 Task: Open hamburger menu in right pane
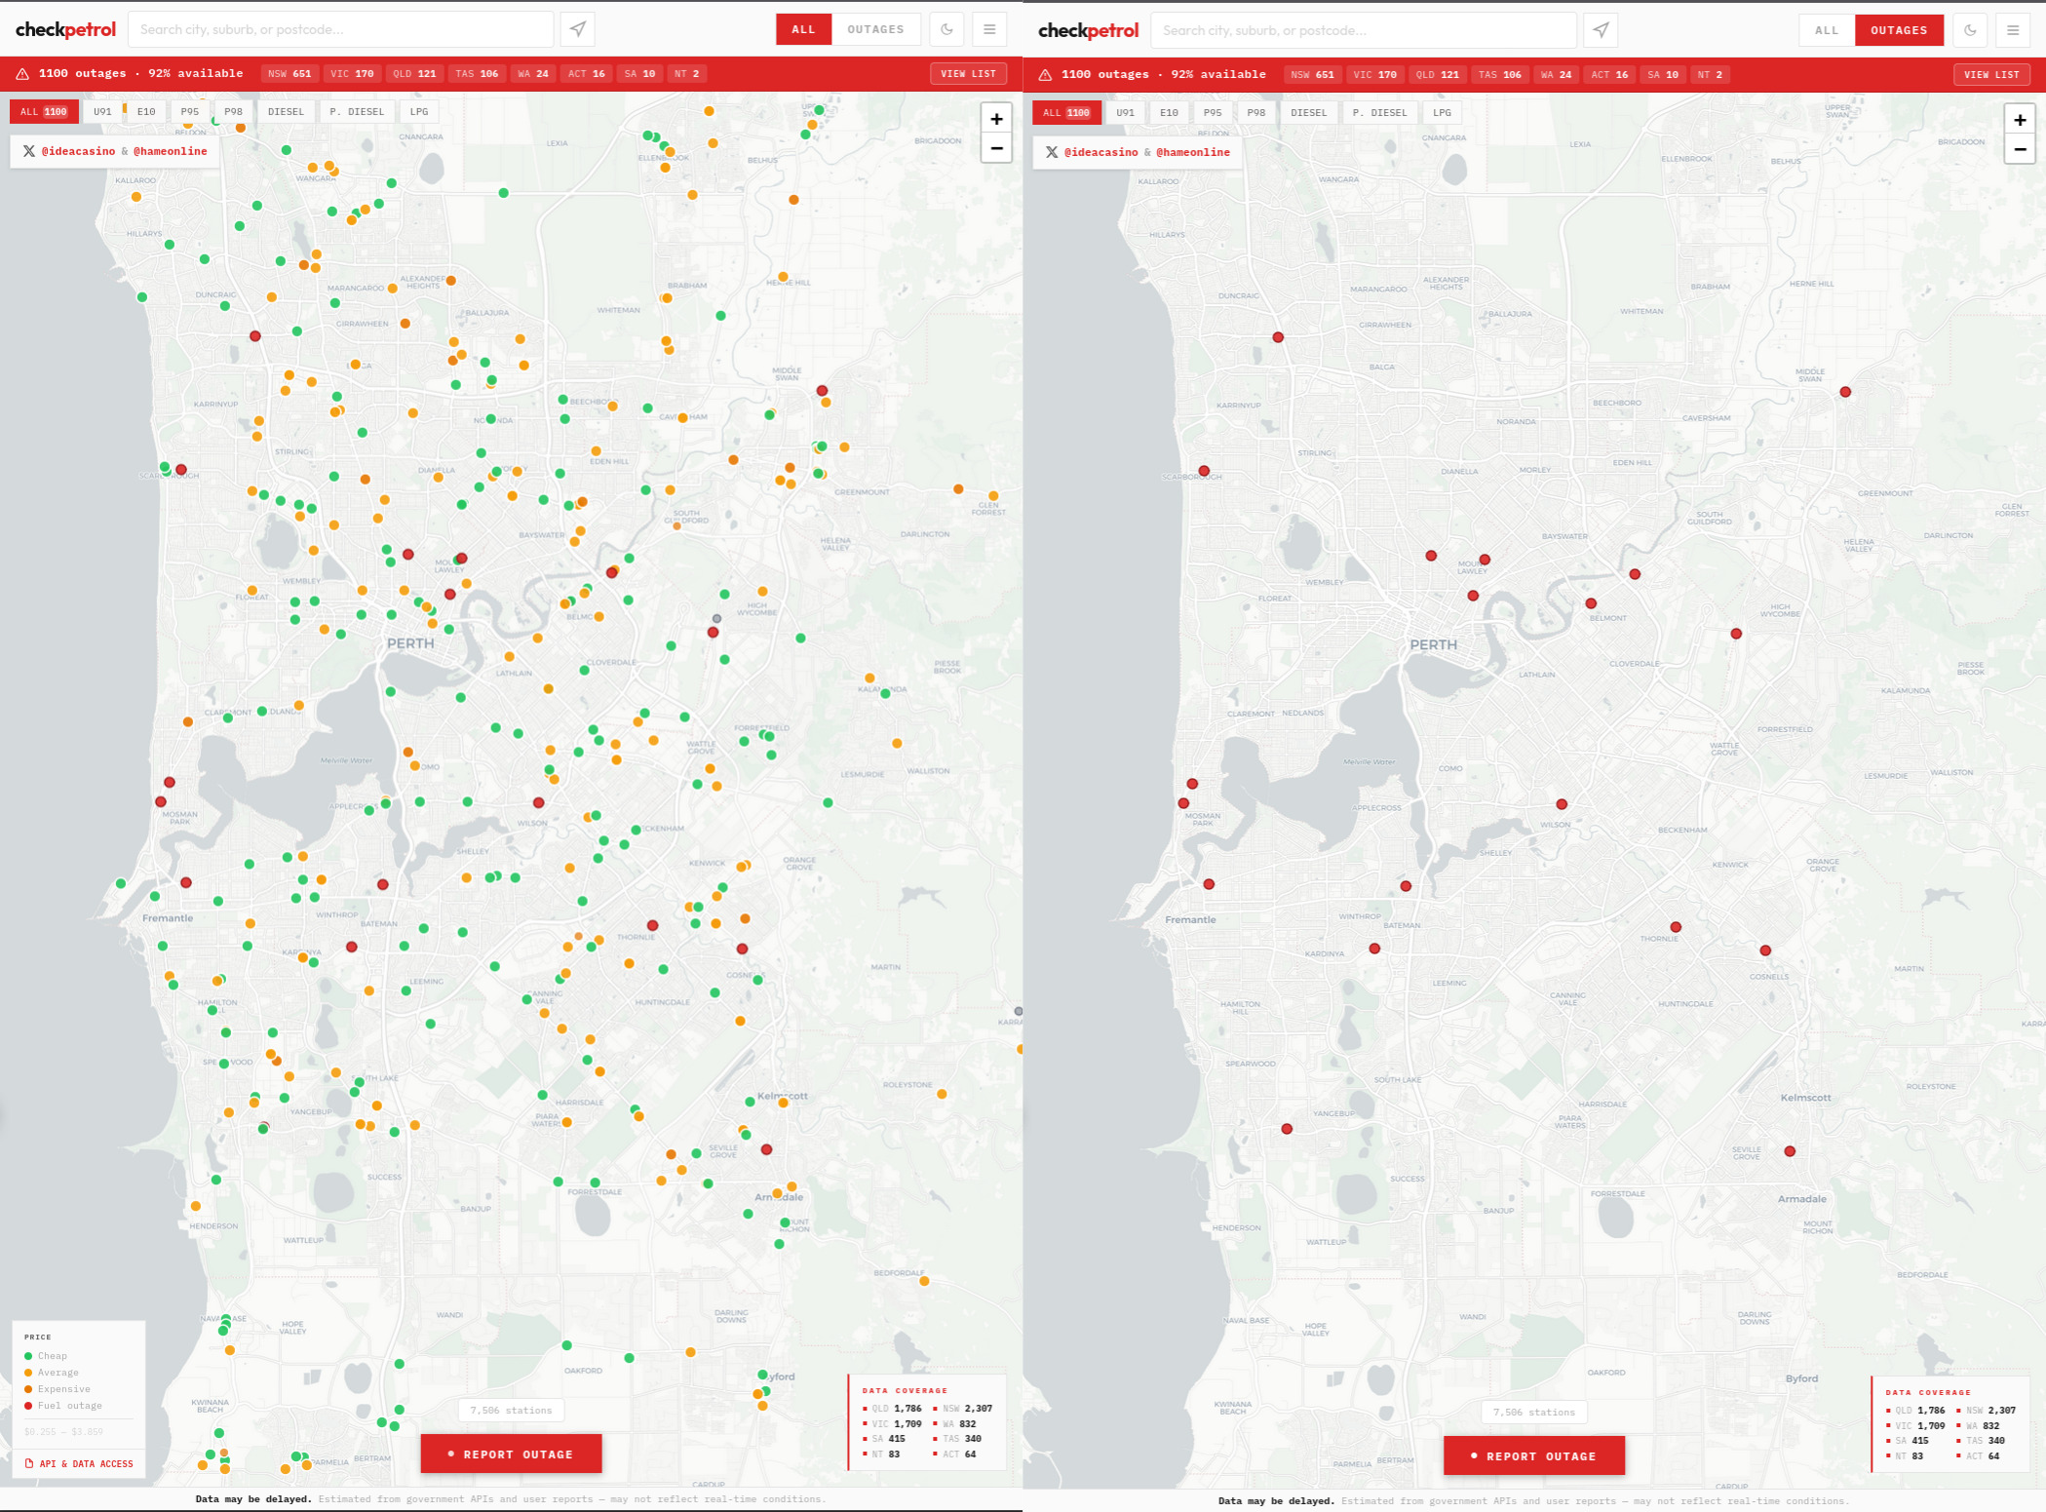point(2013,30)
